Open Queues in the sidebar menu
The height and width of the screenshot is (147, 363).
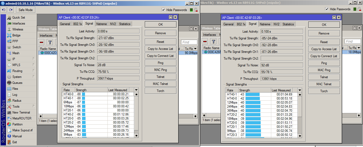17,83
